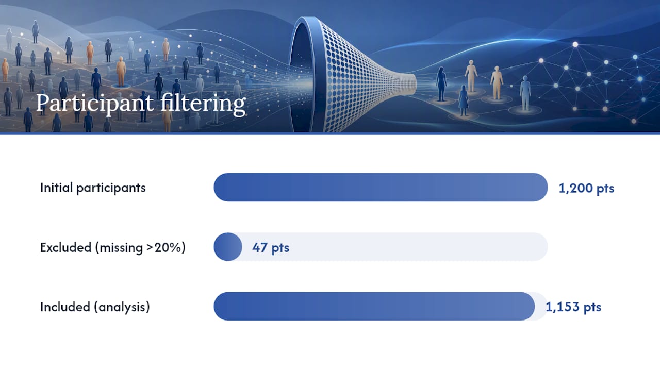The image size is (660, 371).
Task: Click the unfilled end of the Included bar
Action: click(x=541, y=307)
